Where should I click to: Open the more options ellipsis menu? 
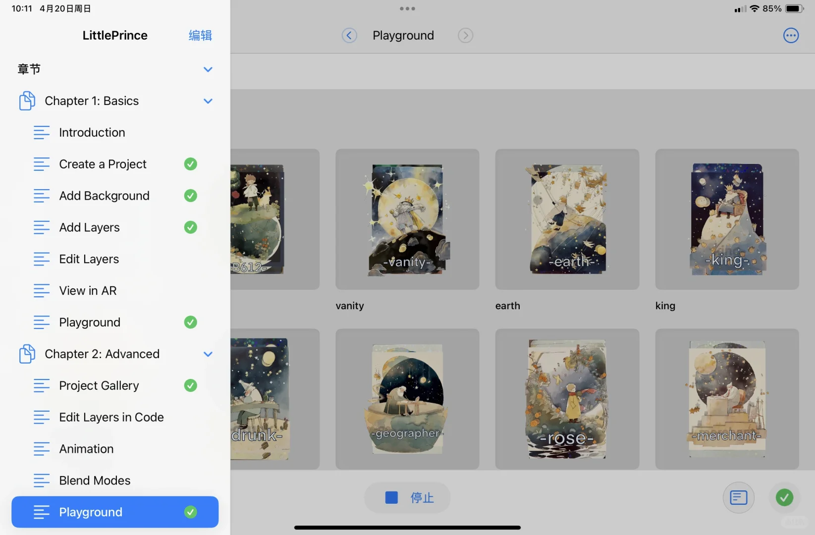point(791,35)
